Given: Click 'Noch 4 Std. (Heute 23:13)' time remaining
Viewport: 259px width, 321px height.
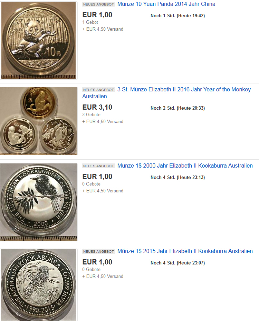Looking at the screenshot, I should click(x=178, y=178).
